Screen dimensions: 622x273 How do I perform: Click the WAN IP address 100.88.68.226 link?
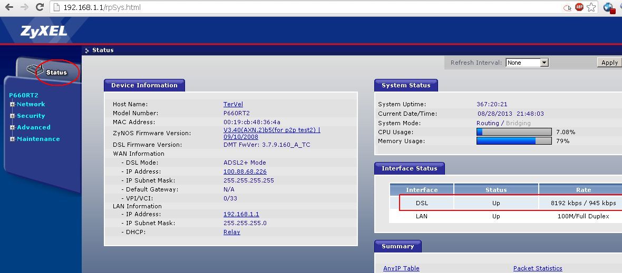245,171
